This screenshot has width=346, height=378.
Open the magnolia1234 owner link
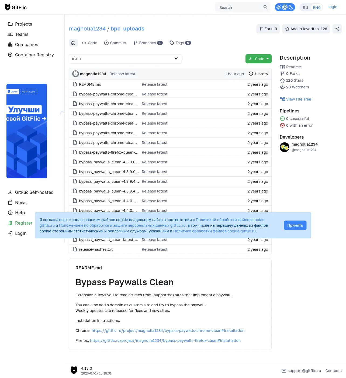point(87,29)
